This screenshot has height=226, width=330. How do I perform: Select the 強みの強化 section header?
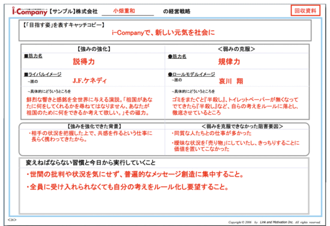point(94,49)
